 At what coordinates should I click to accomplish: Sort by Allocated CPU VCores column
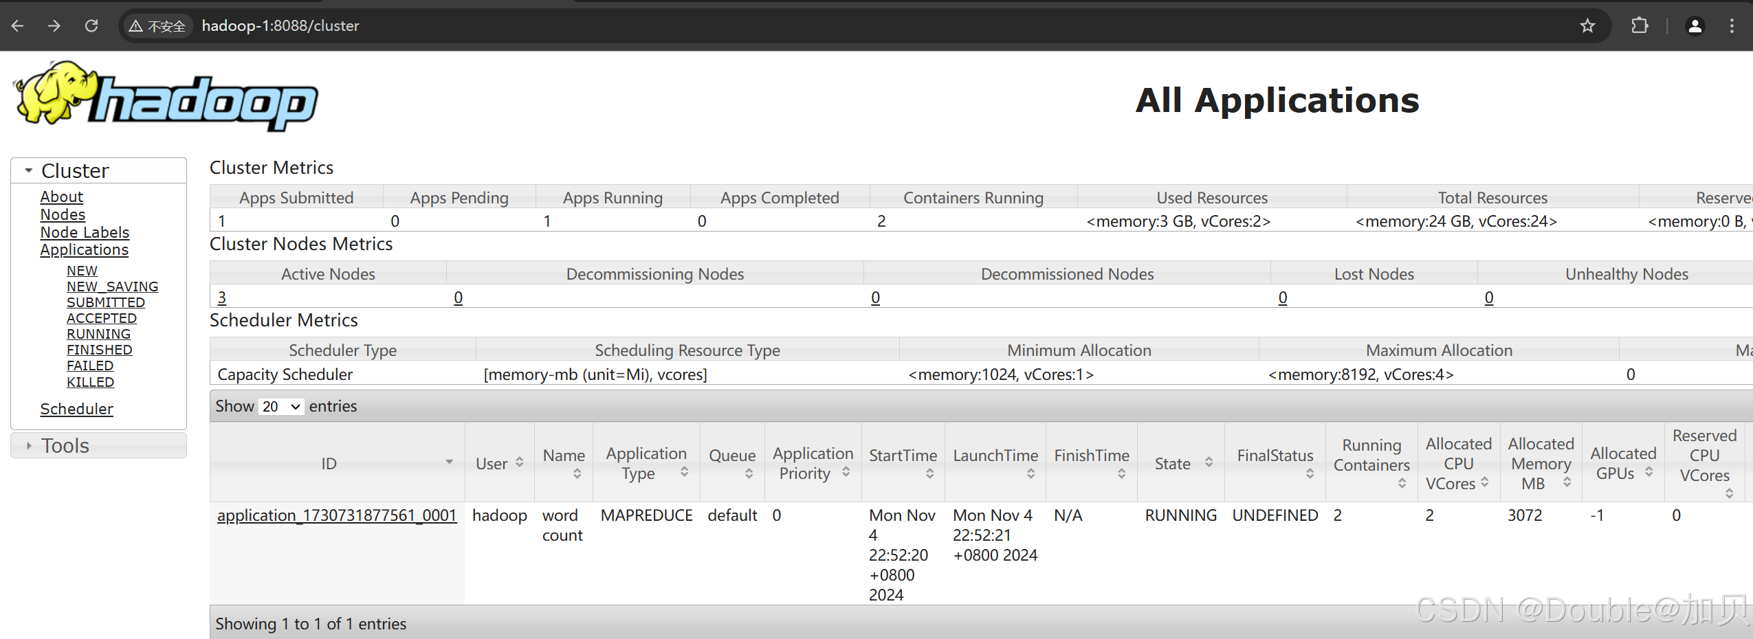(1485, 482)
